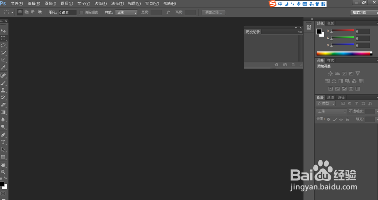
Task: Open the 文件(F) menu
Action: (17, 4)
